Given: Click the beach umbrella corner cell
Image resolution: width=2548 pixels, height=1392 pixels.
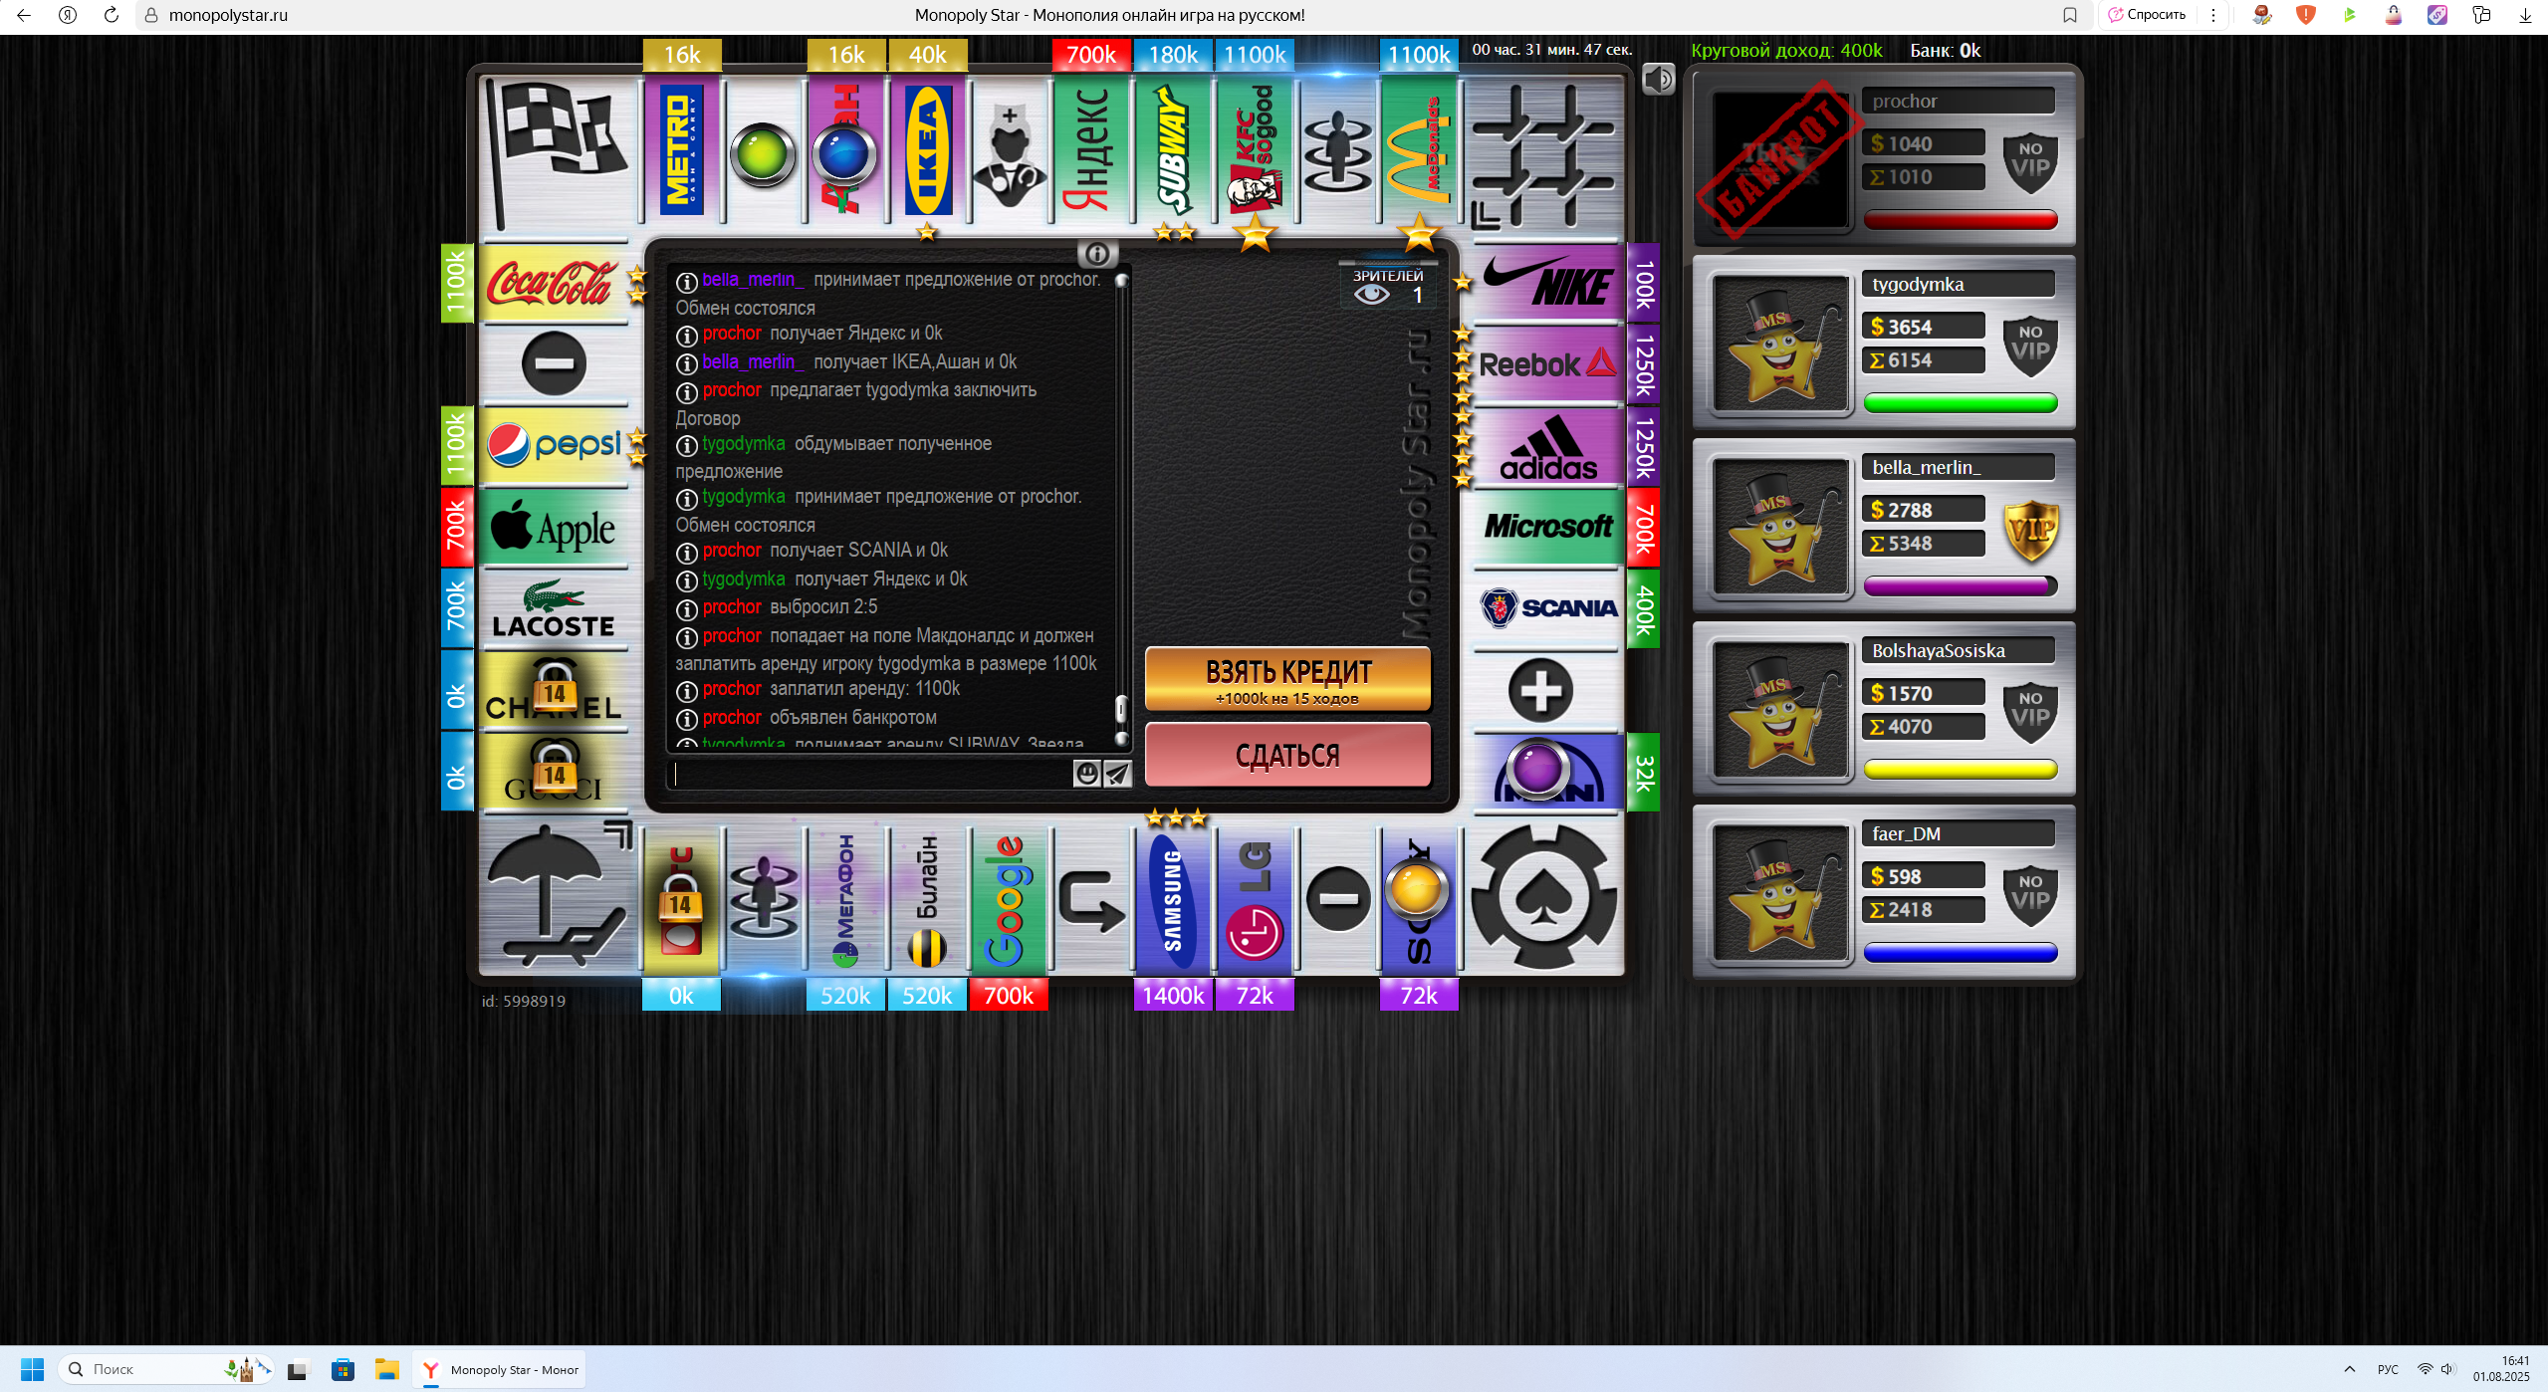Looking at the screenshot, I should tap(560, 896).
